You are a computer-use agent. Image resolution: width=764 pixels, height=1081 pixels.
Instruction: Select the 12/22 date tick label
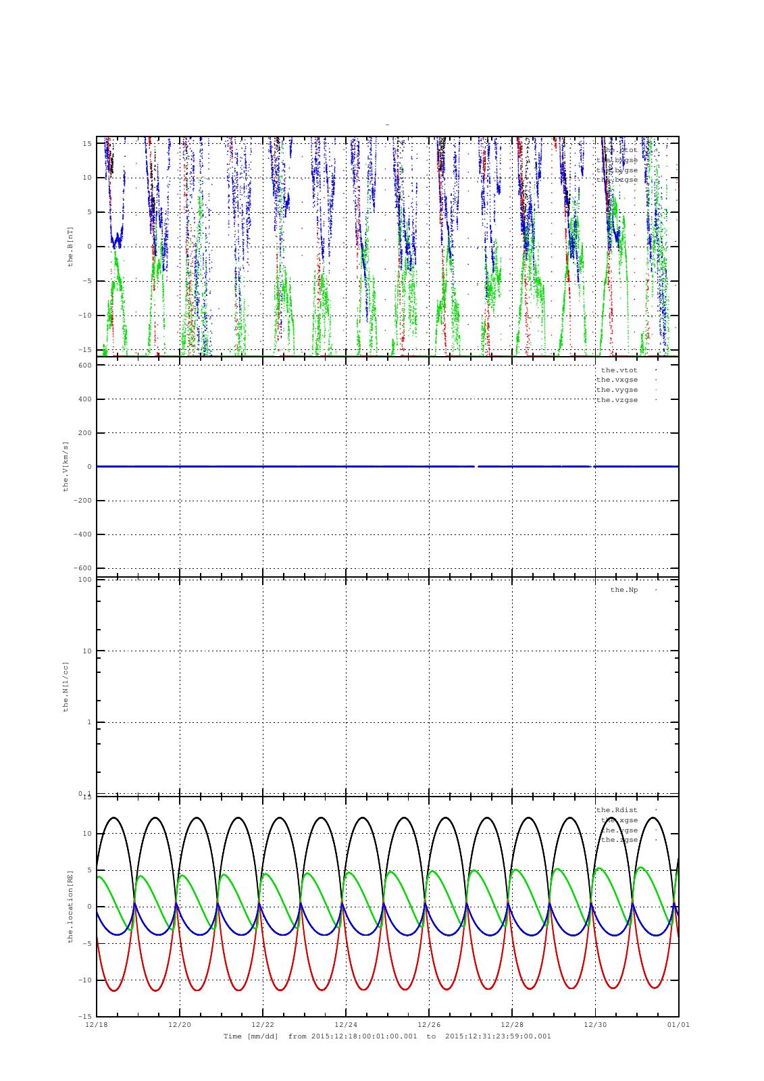pos(263,1025)
